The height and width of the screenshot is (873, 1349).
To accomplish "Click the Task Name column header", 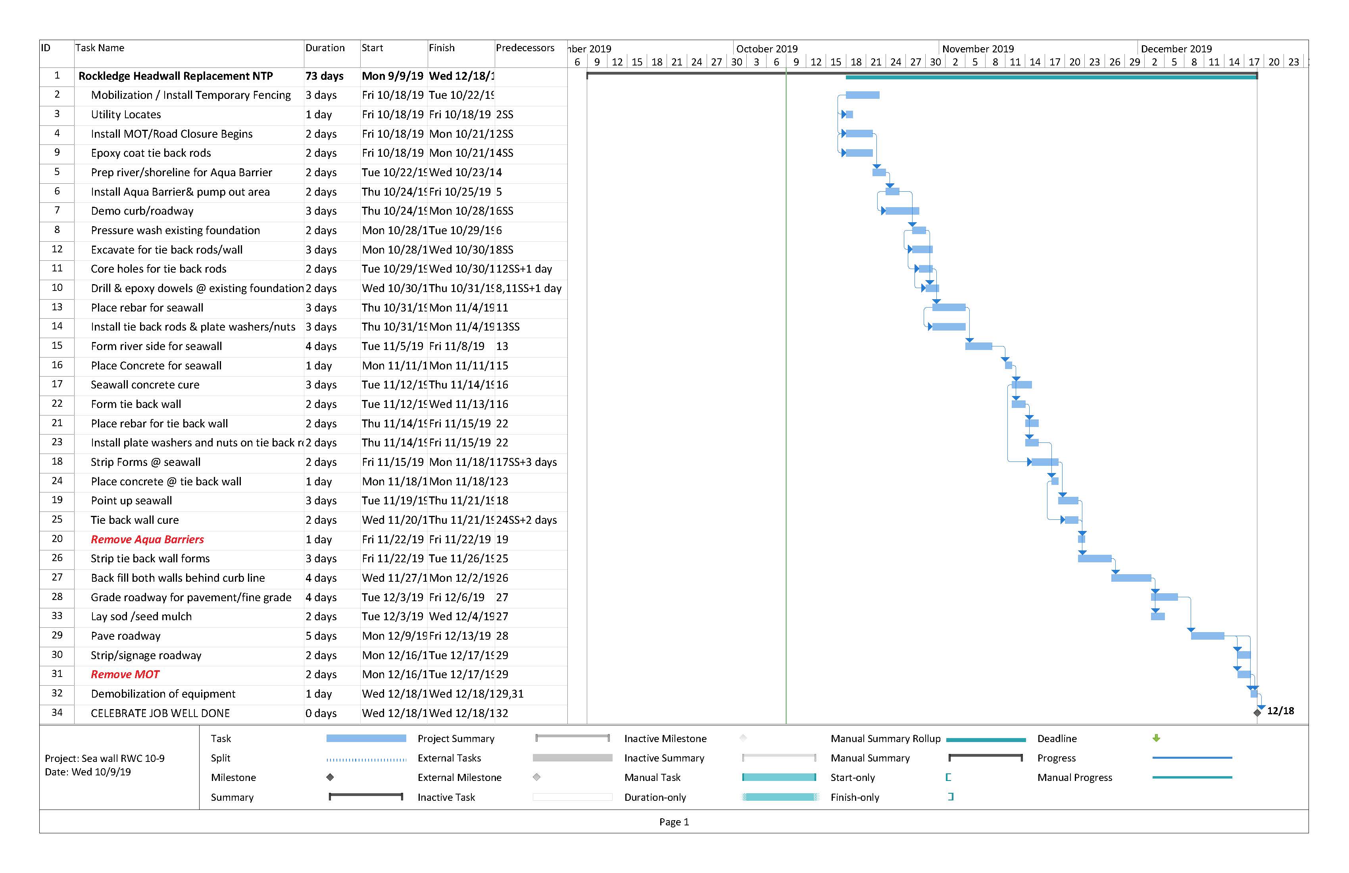I will (x=100, y=48).
